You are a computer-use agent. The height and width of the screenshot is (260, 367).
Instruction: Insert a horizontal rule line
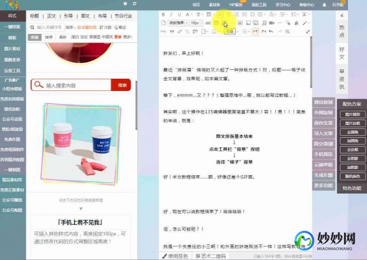[280, 23]
